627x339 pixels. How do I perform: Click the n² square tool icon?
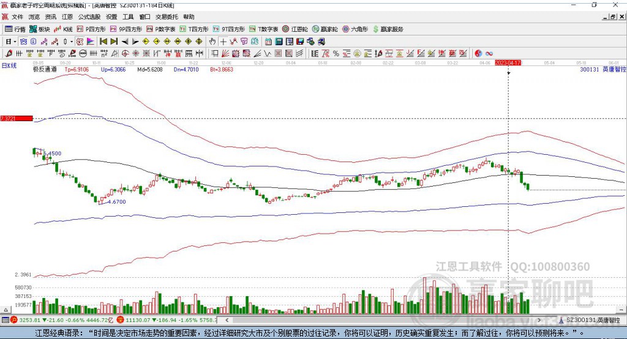104,53
